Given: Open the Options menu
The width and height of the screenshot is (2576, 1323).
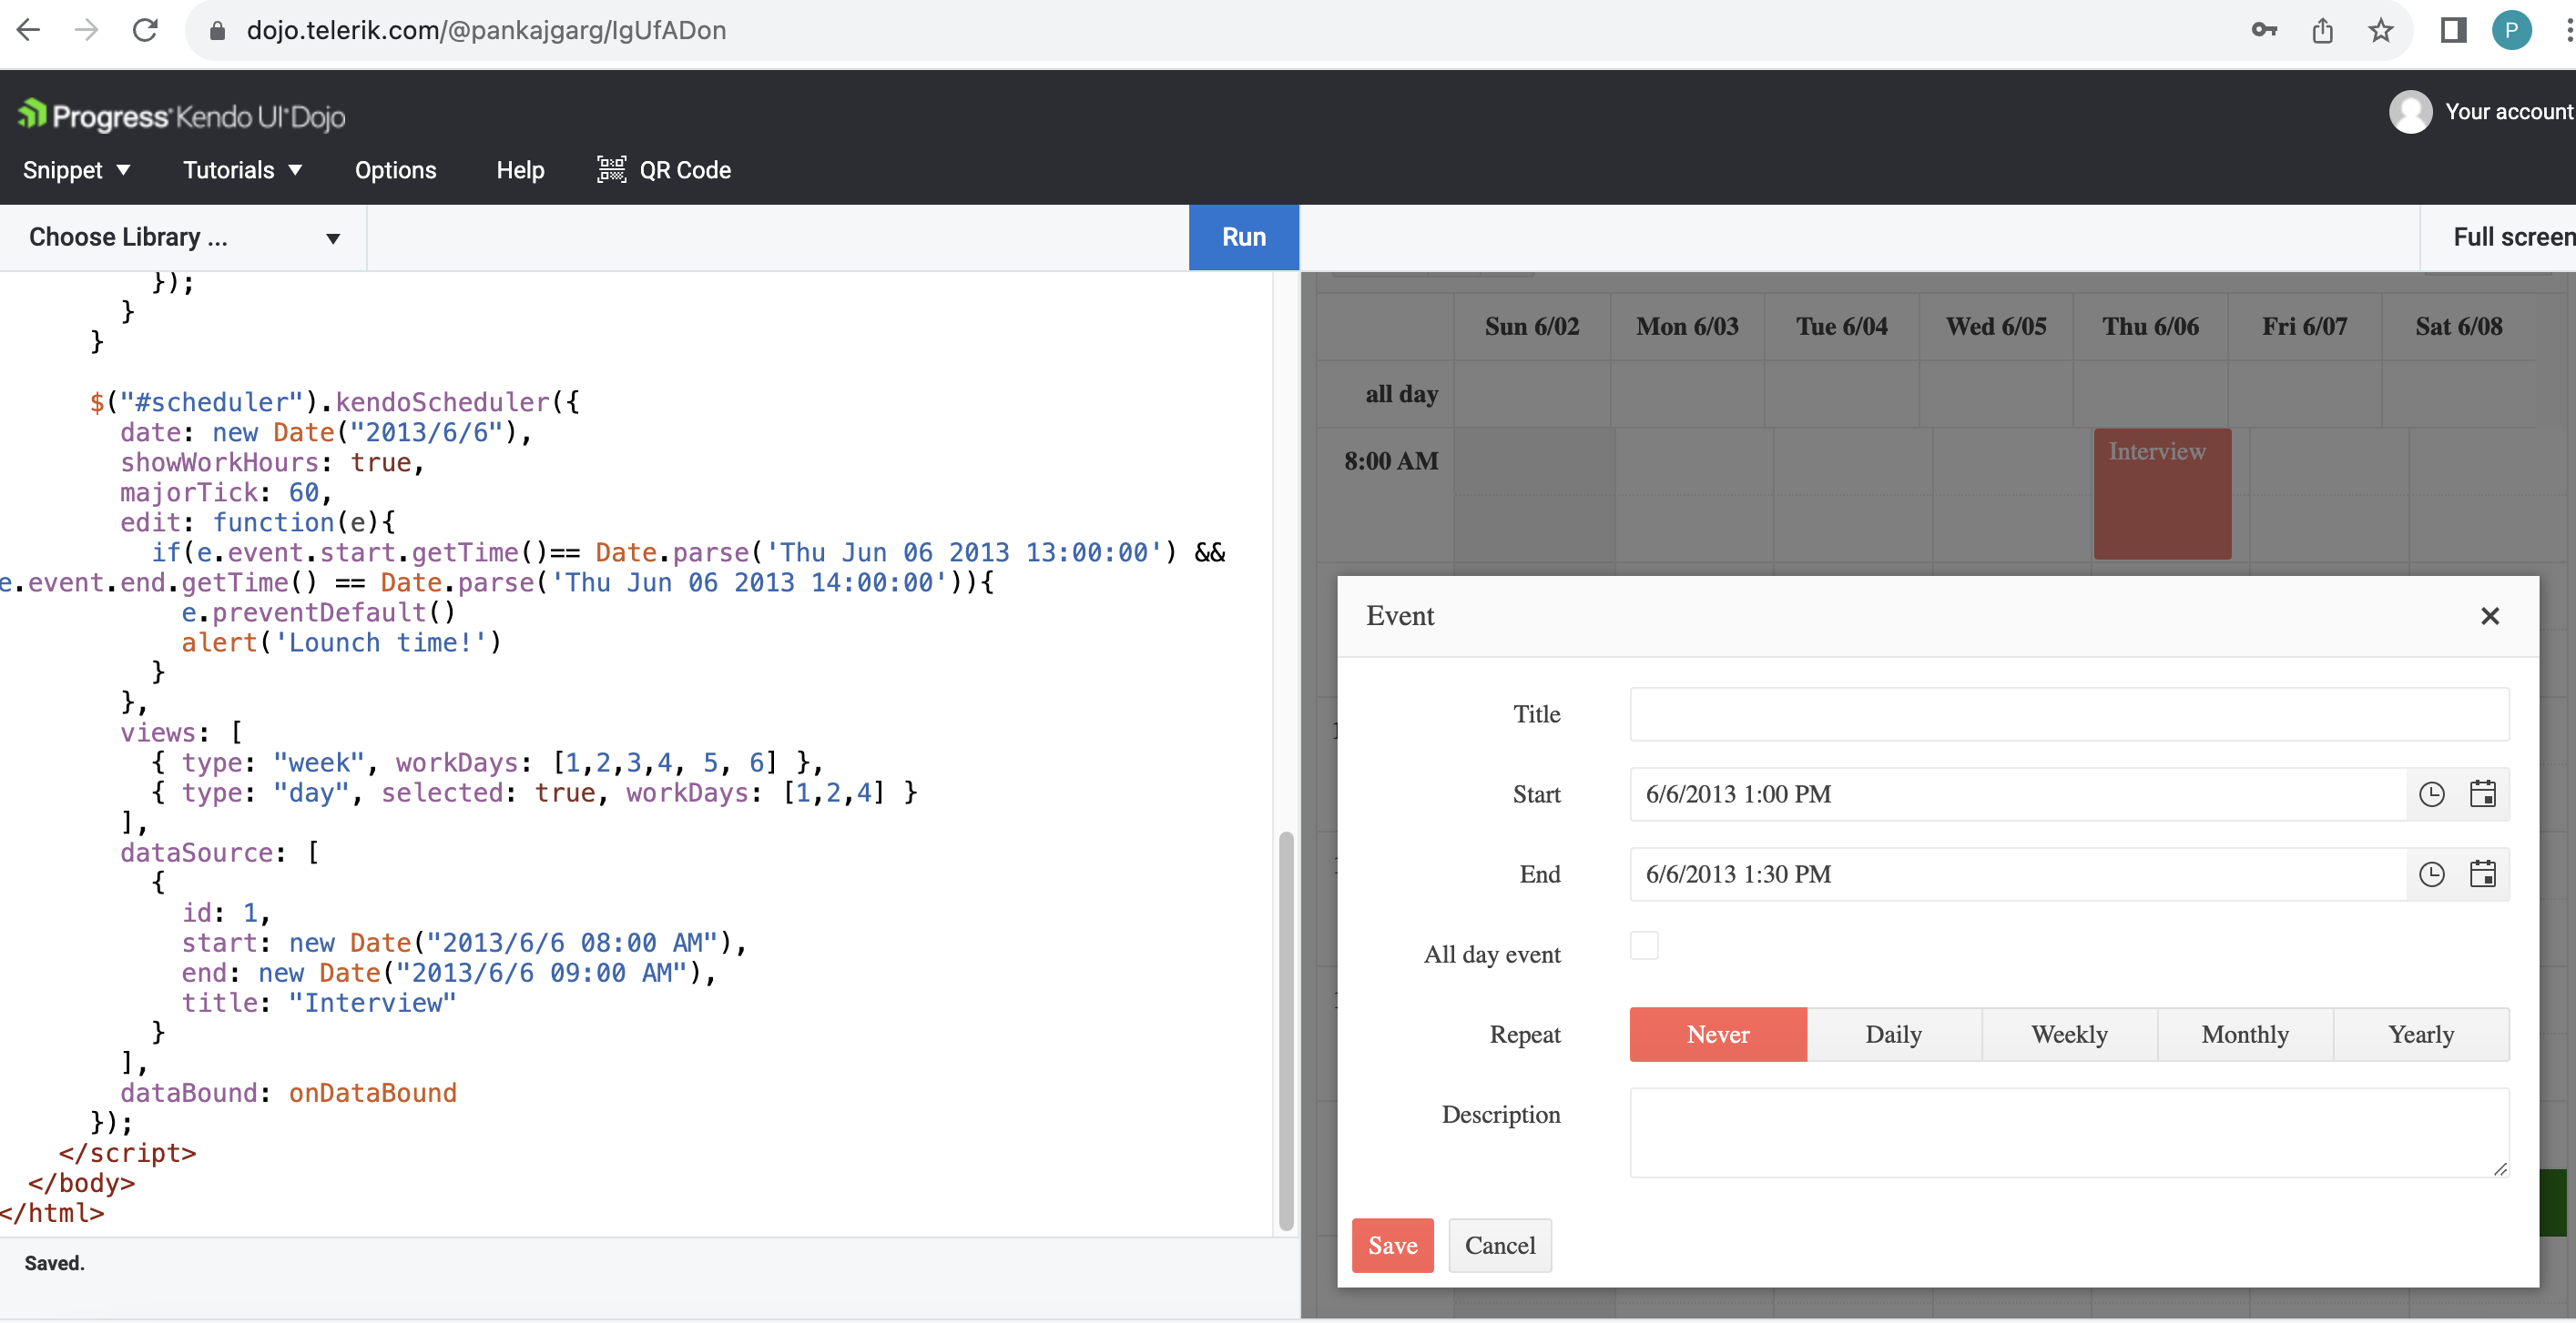Looking at the screenshot, I should [395, 170].
